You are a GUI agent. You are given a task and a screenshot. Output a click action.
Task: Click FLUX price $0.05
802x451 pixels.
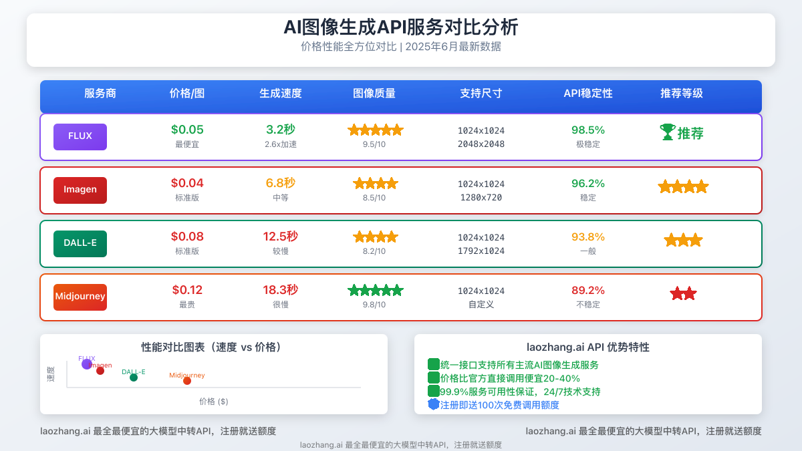187,130
